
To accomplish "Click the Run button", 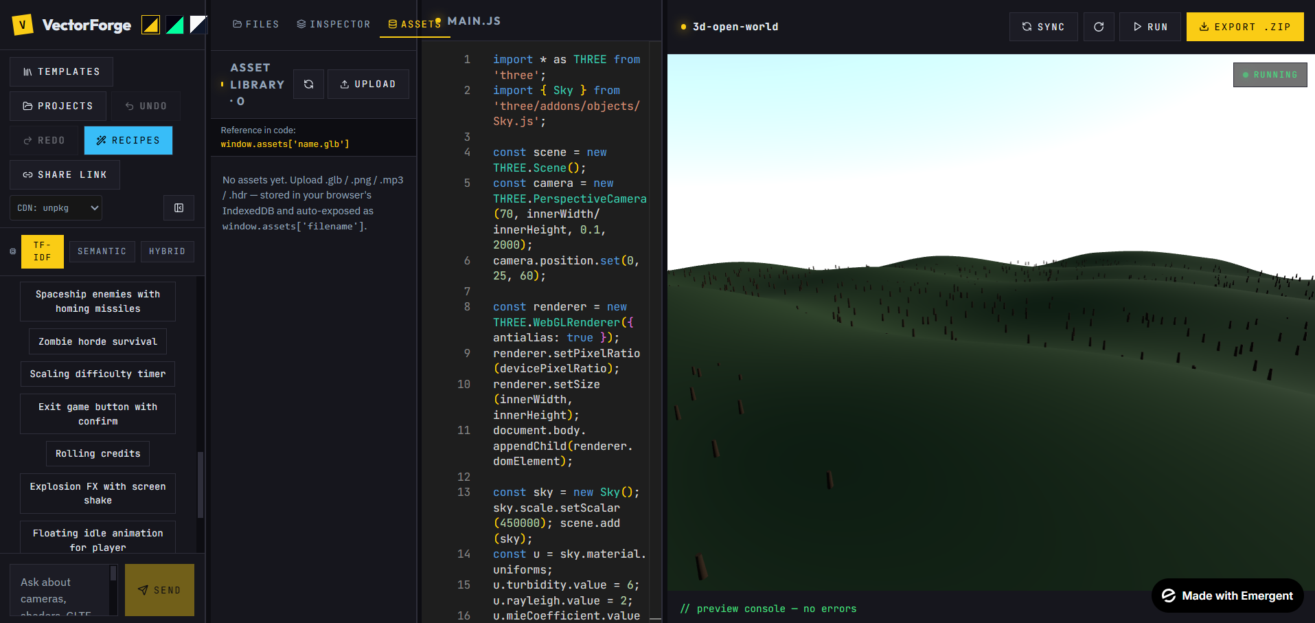I will tap(1150, 27).
